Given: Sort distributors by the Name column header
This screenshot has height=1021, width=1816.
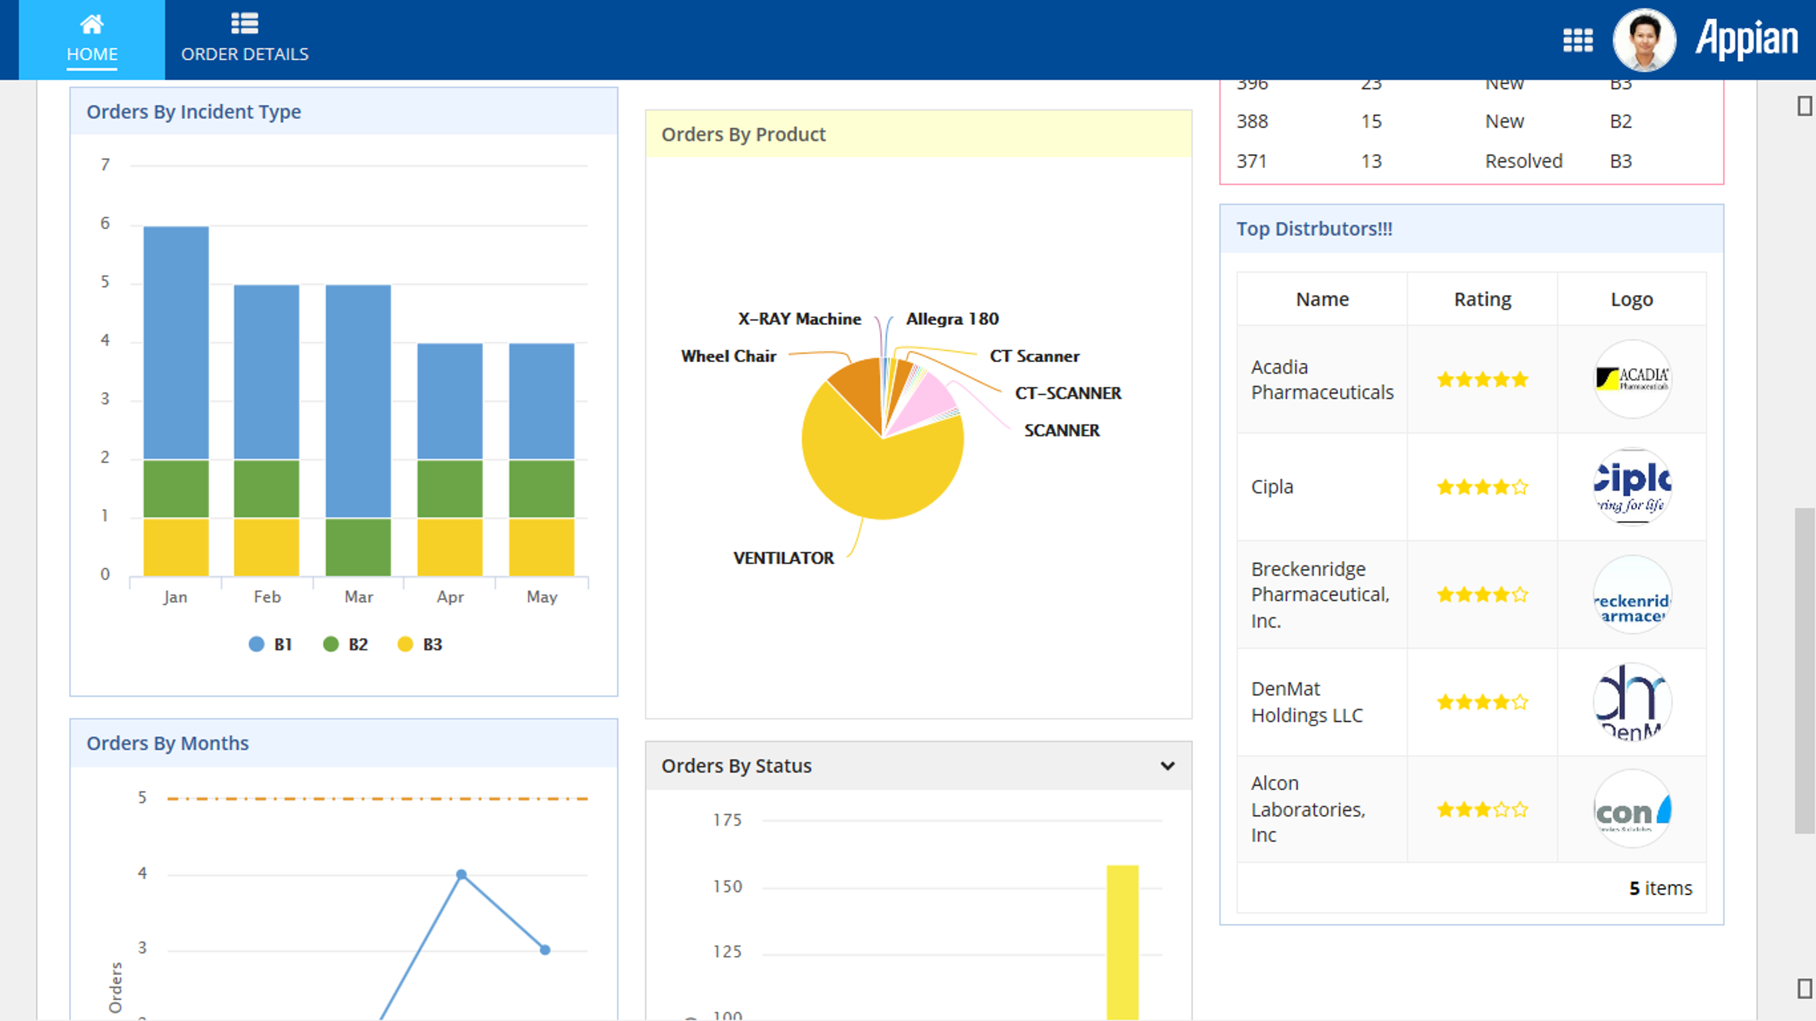Looking at the screenshot, I should [x=1322, y=299].
